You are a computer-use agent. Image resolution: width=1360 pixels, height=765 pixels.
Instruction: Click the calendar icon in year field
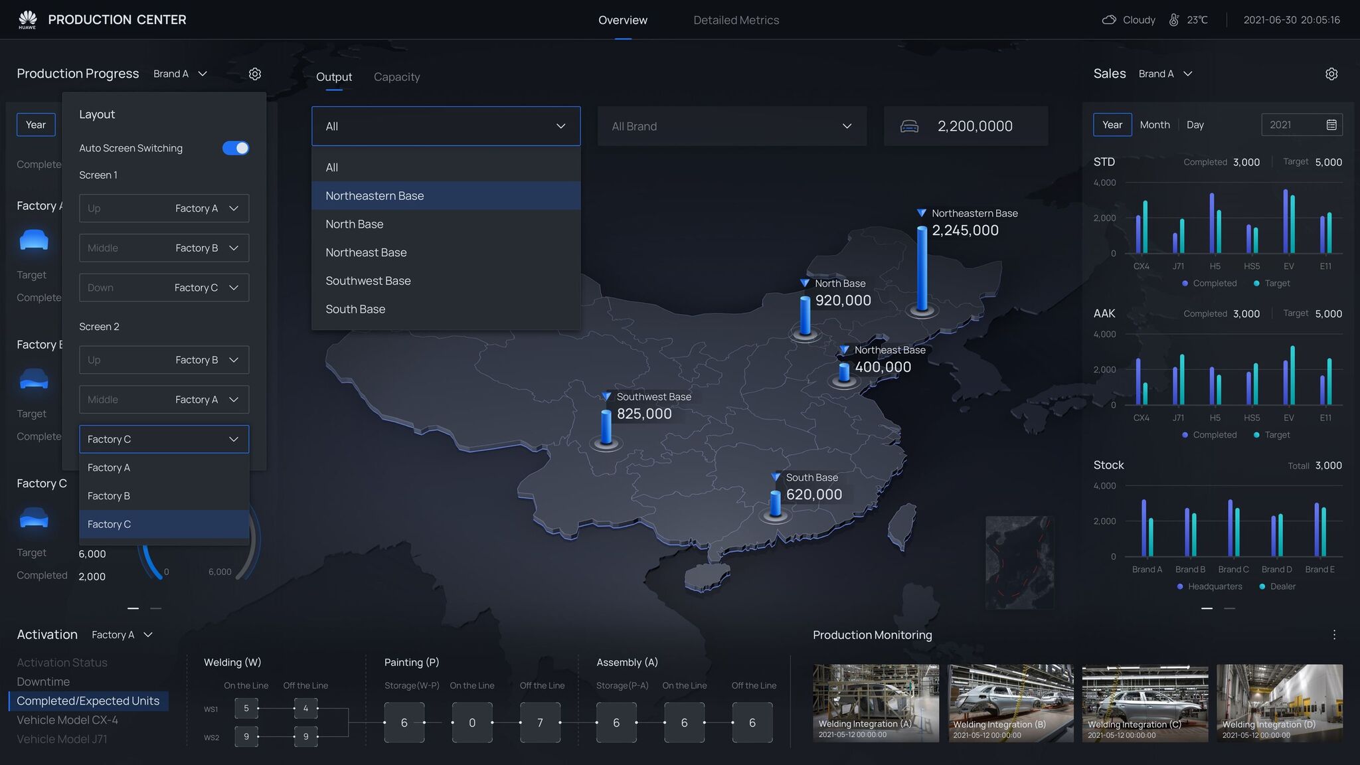(1331, 125)
